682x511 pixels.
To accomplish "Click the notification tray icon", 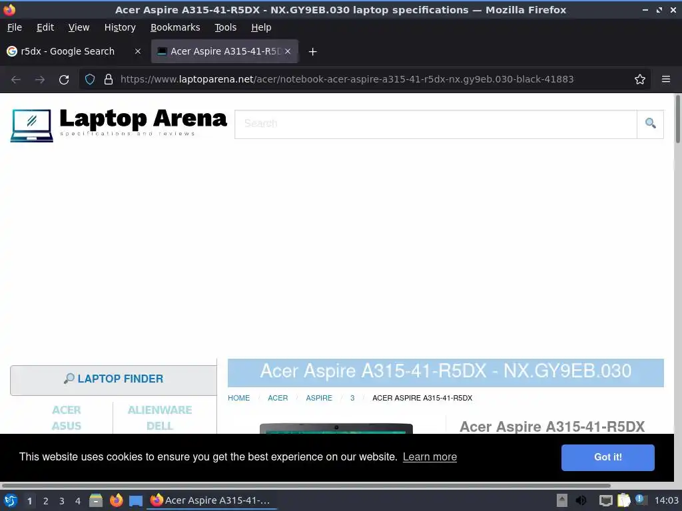I will pyautogui.click(x=641, y=500).
